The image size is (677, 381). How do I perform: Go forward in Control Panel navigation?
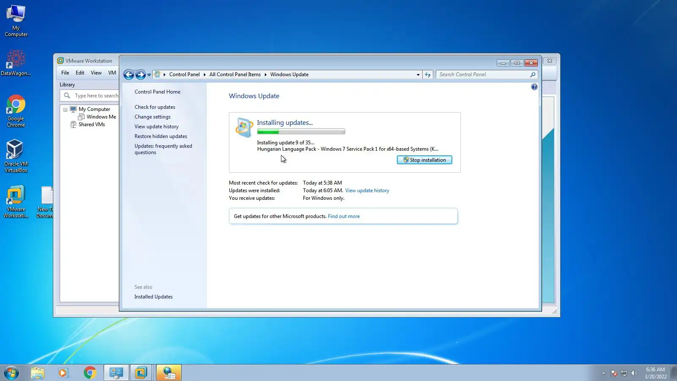tap(140, 75)
